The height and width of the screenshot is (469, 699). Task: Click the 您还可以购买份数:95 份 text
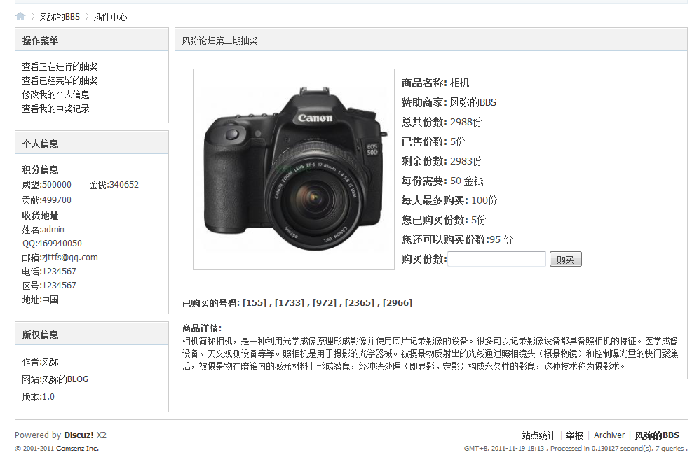(457, 239)
